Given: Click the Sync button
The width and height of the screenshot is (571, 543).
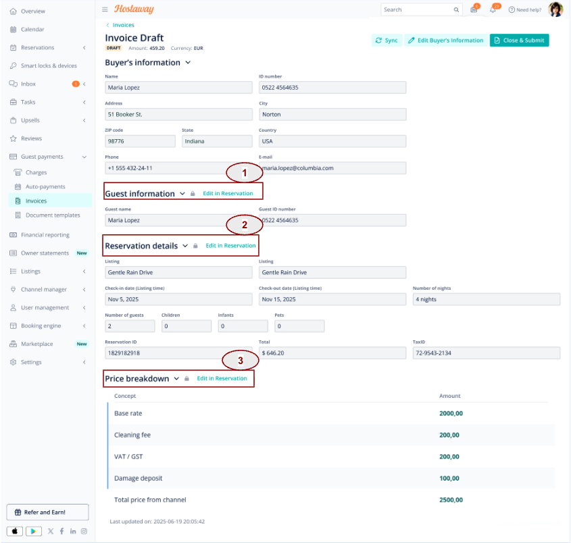Looking at the screenshot, I should (387, 41).
